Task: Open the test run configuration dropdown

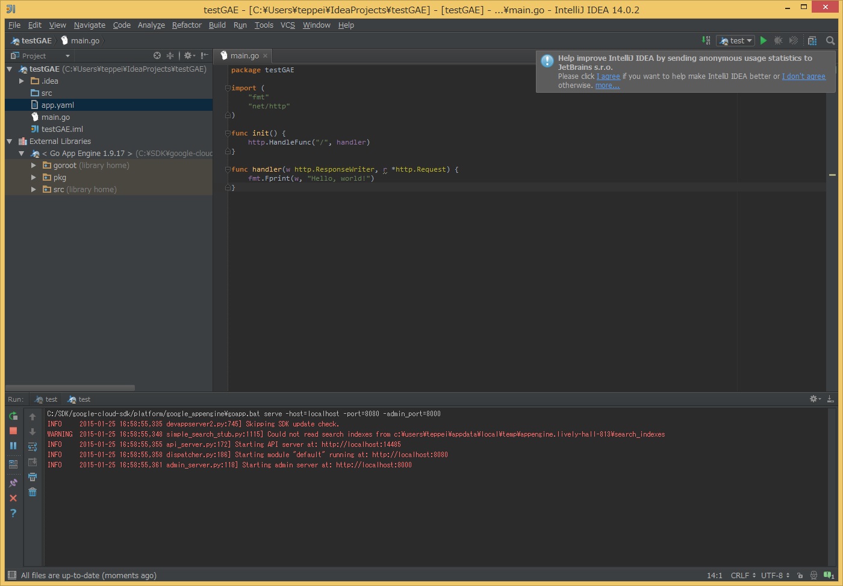Action: click(736, 40)
